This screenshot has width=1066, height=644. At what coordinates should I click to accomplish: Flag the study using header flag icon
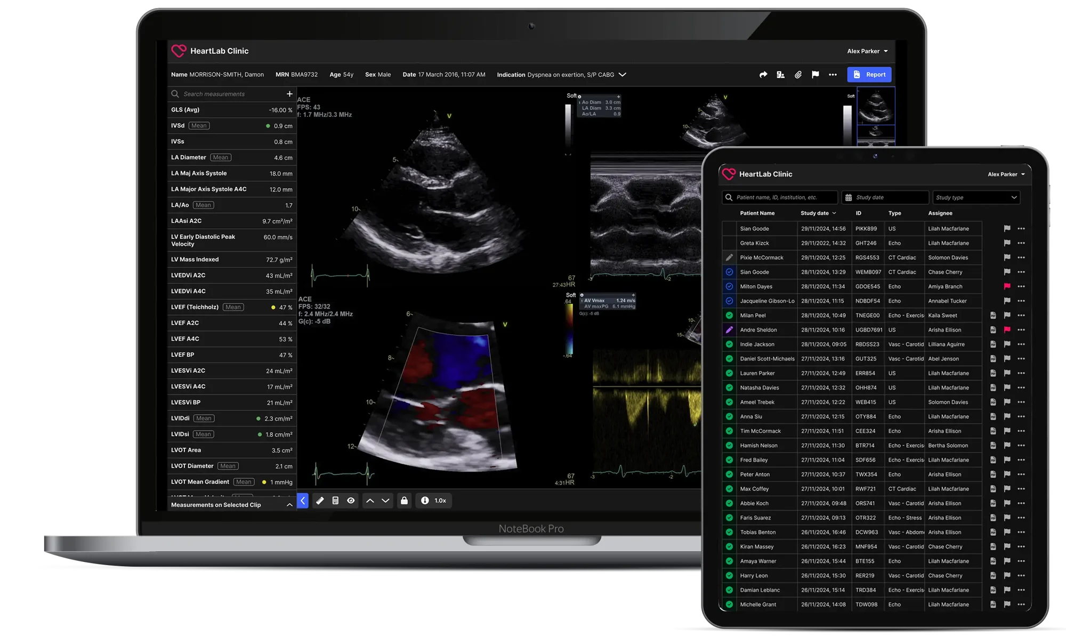coord(815,75)
